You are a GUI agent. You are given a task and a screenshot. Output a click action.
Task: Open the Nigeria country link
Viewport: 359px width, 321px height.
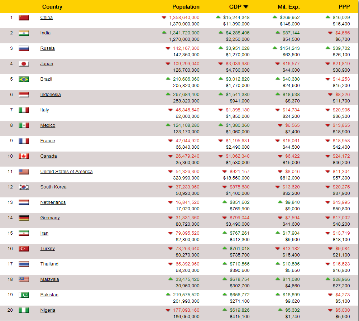point(48,310)
